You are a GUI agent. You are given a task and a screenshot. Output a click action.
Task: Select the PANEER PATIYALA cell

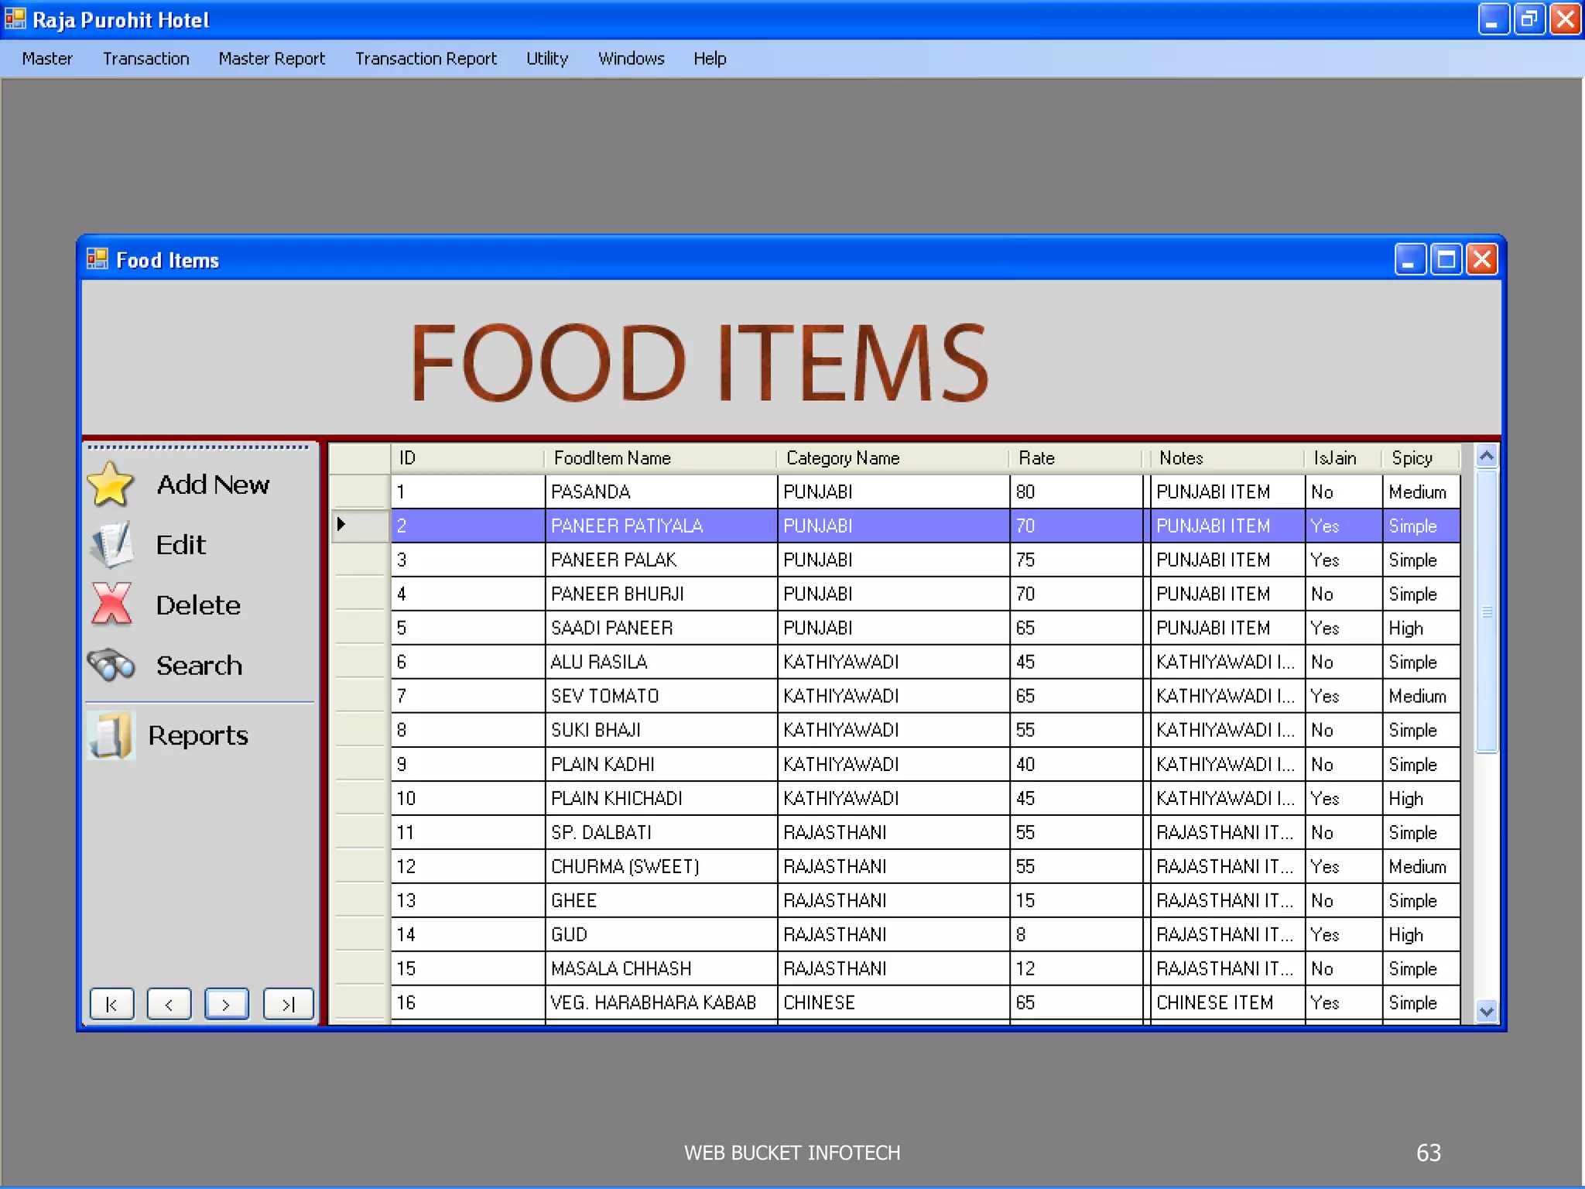(661, 526)
